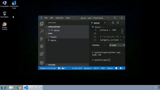Close app.py in Open Editors list
This screenshot has width=160, height=90.
[49, 30]
